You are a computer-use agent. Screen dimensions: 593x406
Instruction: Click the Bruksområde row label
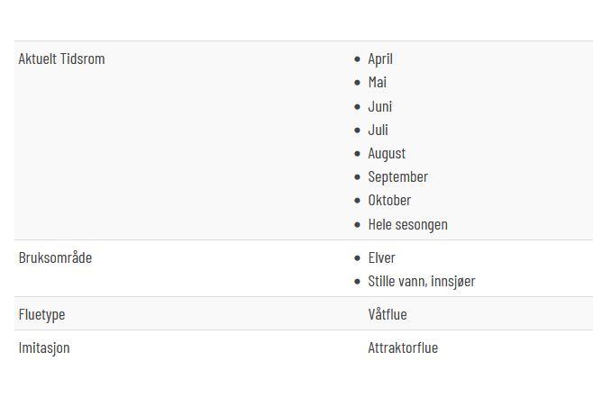pos(55,257)
